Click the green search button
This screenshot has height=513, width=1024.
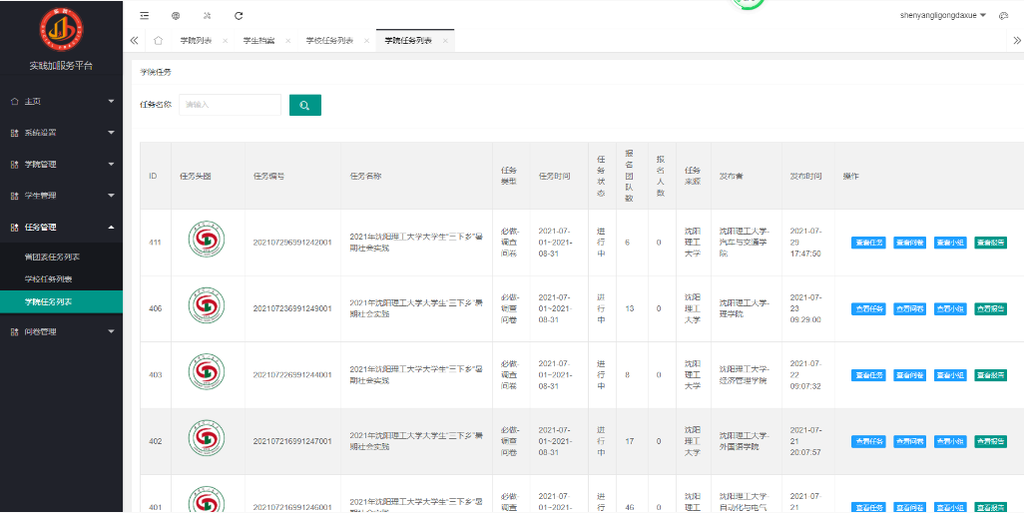point(305,105)
